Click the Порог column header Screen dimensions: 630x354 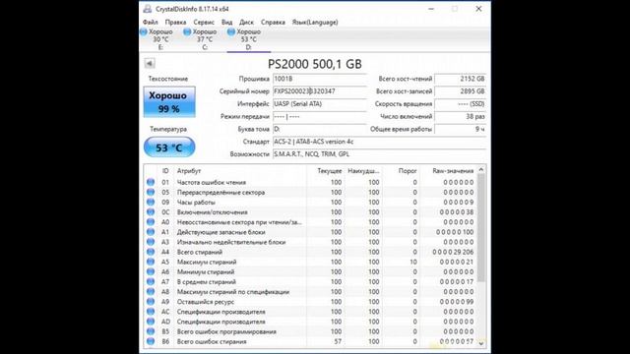401,170
